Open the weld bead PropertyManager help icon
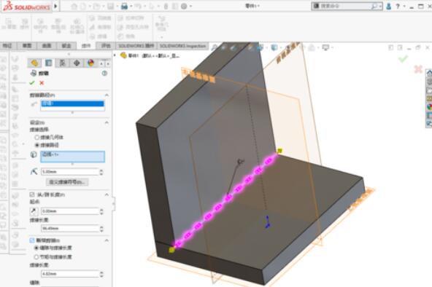The image size is (432, 287). click(x=104, y=74)
